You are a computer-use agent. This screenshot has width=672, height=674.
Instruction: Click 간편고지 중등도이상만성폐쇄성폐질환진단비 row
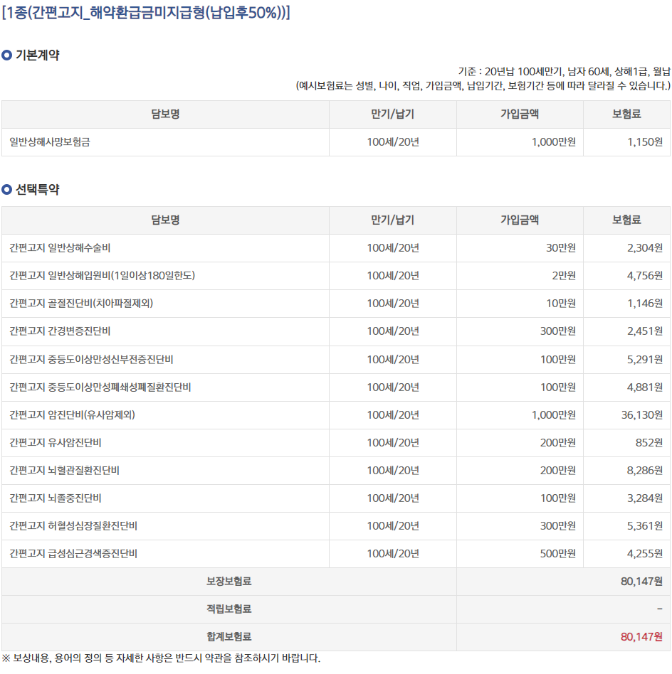(x=336, y=387)
